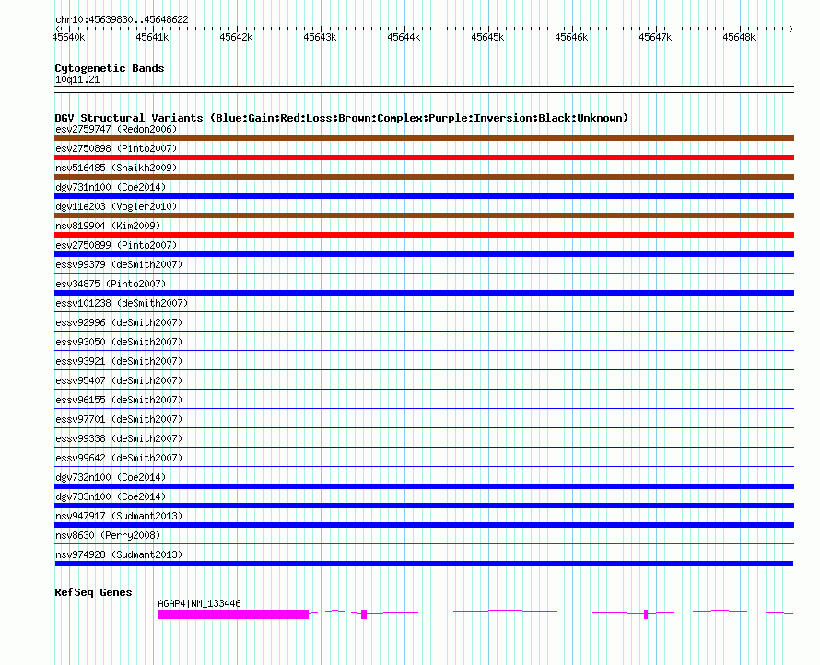Click the esv2750898 (Pinto2007) label
Viewport: 820px width, 665px height.
[116, 148]
